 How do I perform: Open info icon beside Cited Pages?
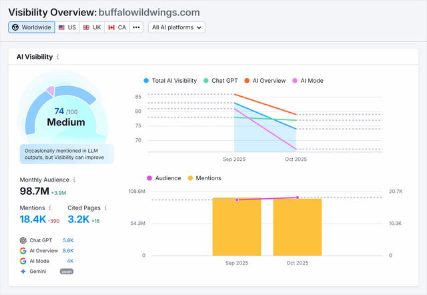tap(105, 208)
